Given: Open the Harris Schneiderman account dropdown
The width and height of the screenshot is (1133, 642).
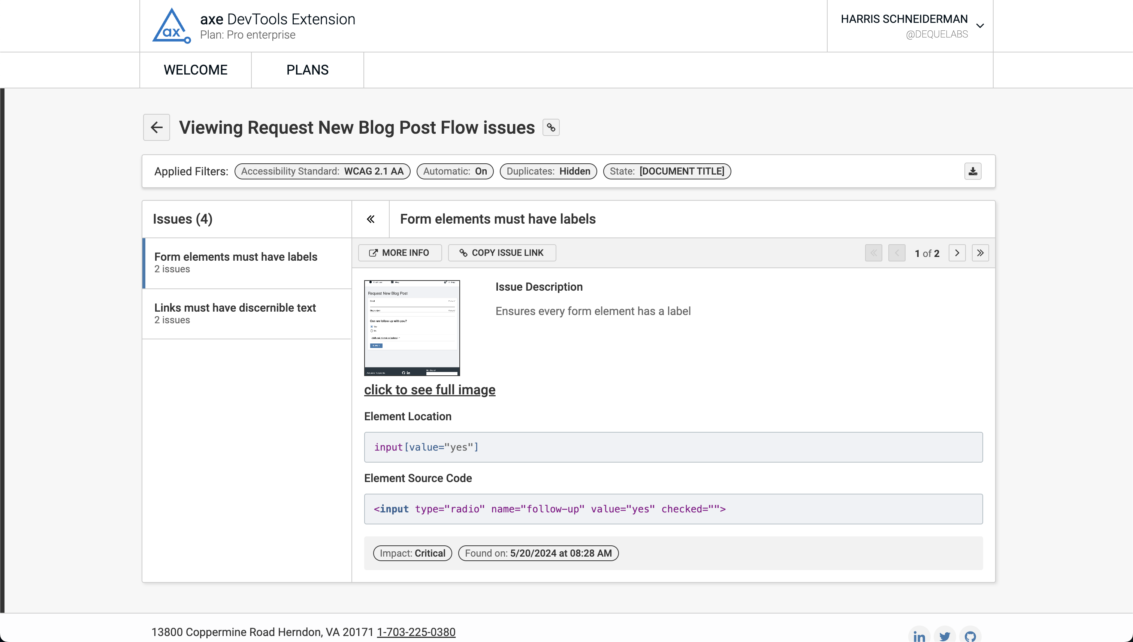Looking at the screenshot, I should pos(980,25).
